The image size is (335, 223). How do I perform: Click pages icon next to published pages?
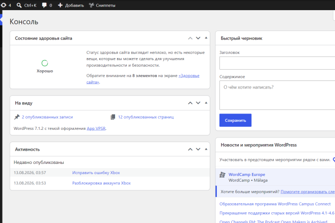tap(113, 117)
